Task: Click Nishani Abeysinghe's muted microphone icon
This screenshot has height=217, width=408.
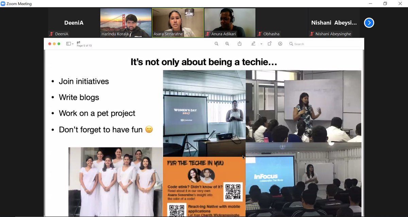Action: (312, 34)
